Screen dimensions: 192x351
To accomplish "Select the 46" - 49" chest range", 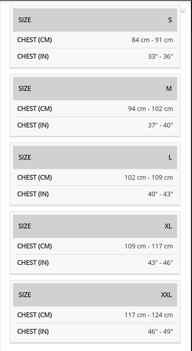I will tap(160, 332).
